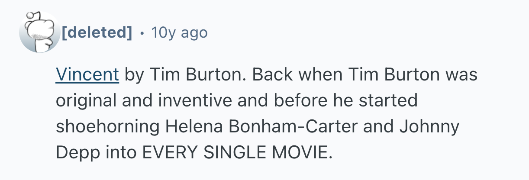Open the Vincent hyperlink

pyautogui.click(x=87, y=75)
